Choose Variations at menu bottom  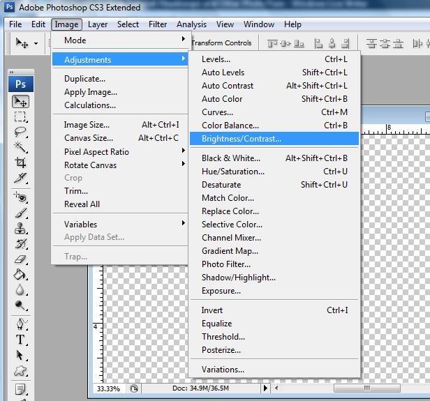pyautogui.click(x=274, y=370)
